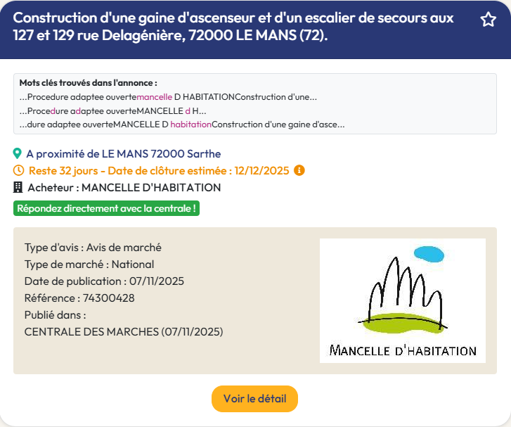
Task: Click the green location pin icon
Action: 18,153
